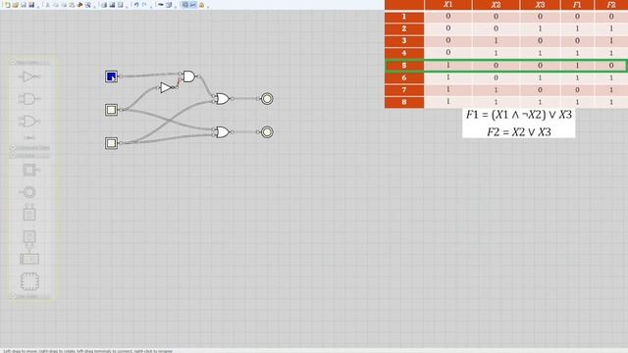Image resolution: width=628 pixels, height=353 pixels.
Task: Turn off the blue top input switch
Action: coord(111,76)
